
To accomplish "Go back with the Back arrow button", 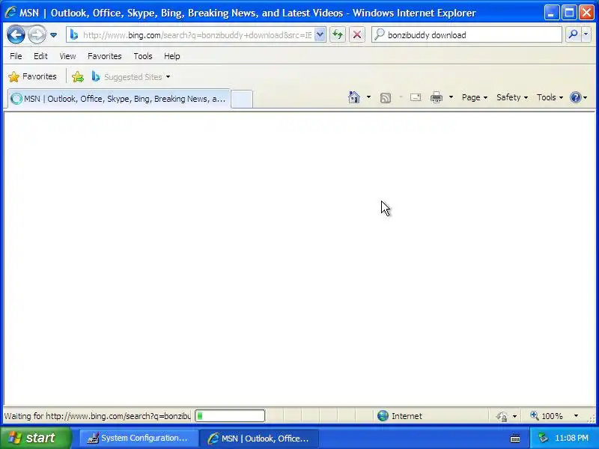I will click(16, 35).
